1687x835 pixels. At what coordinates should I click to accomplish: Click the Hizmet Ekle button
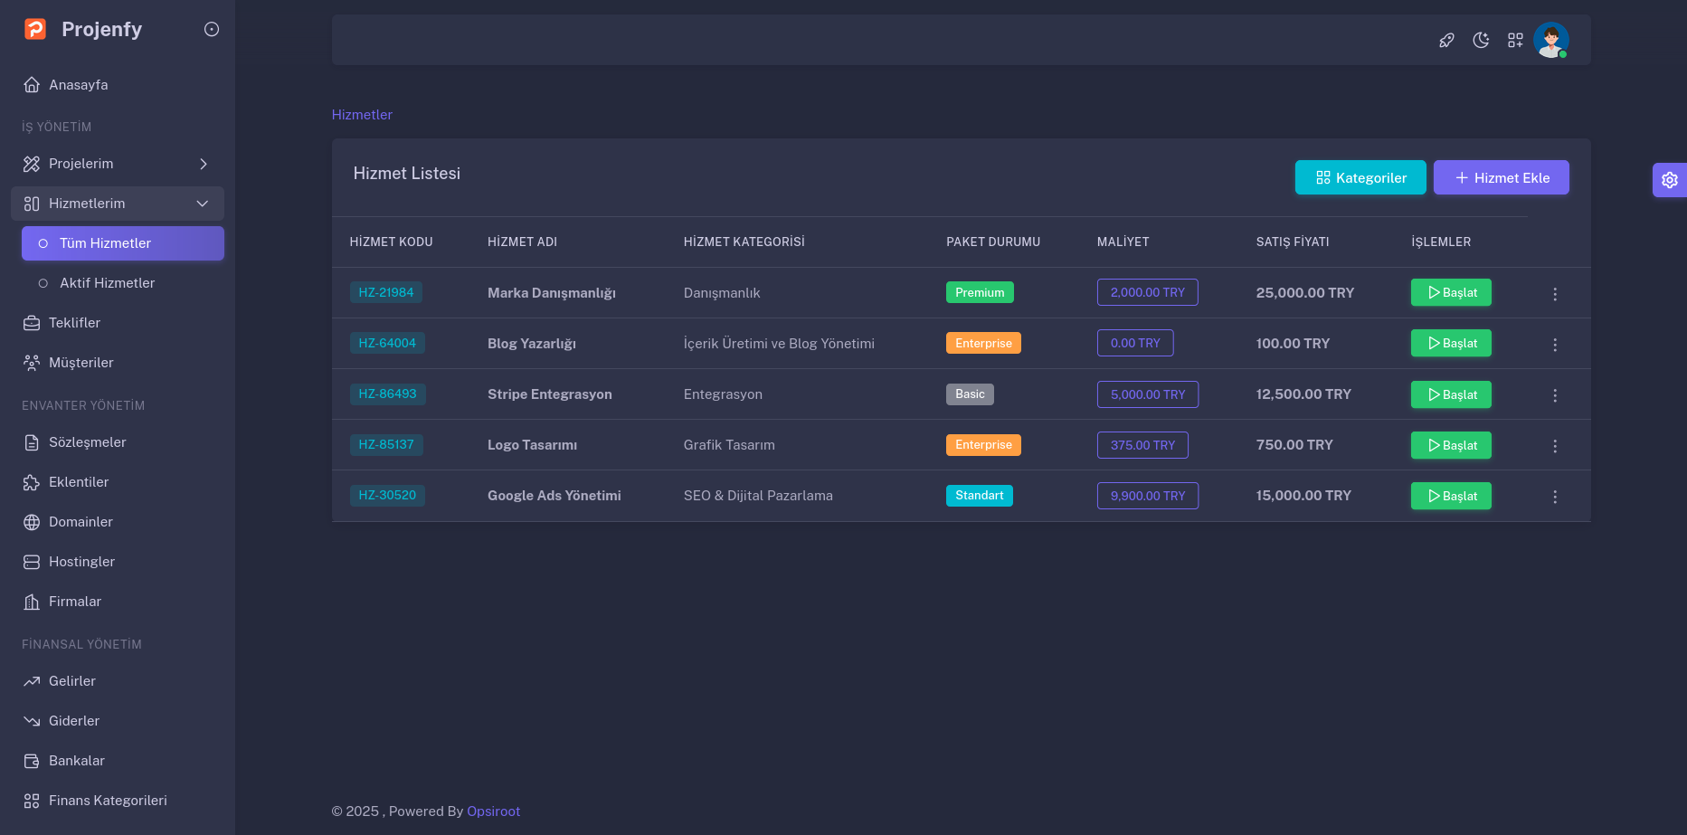click(1501, 177)
